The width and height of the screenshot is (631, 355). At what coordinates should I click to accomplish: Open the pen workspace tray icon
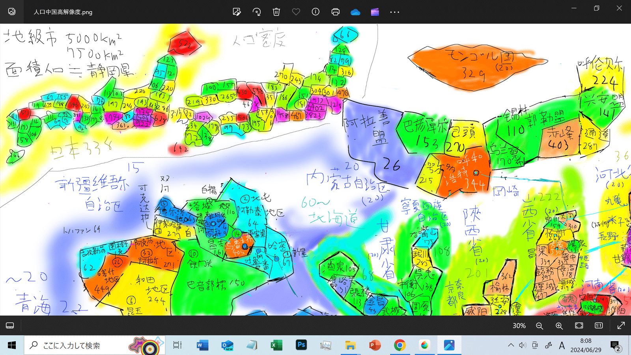tap(548, 346)
